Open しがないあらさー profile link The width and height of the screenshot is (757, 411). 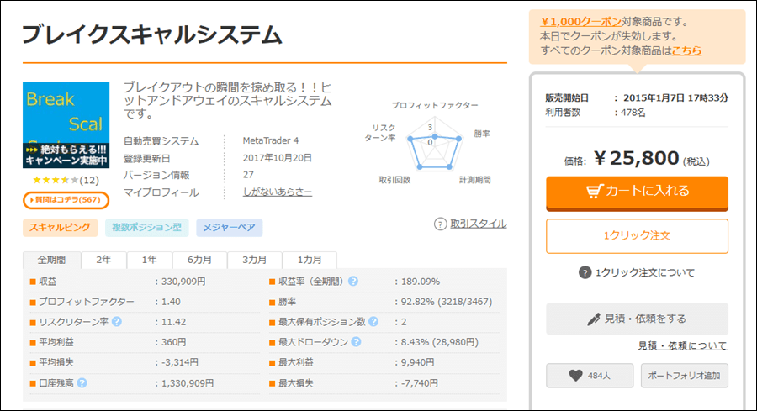click(277, 192)
